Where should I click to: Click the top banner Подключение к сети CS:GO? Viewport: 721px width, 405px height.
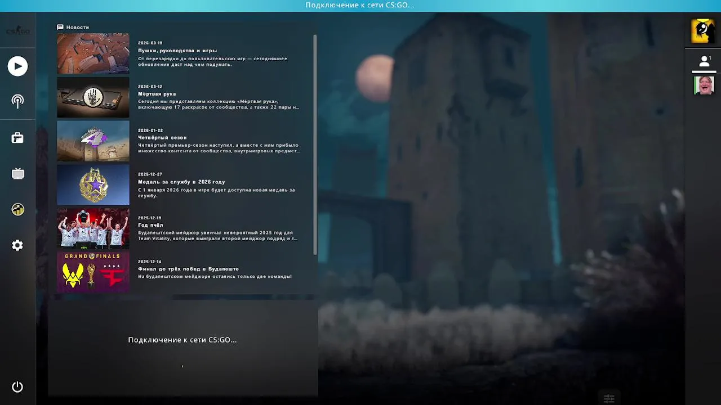pyautogui.click(x=360, y=5)
